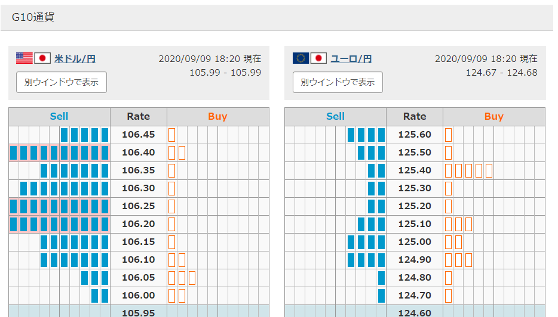The height and width of the screenshot is (317, 558).
Task: Click the Rate header in the euro/yen table
Action: tap(415, 117)
